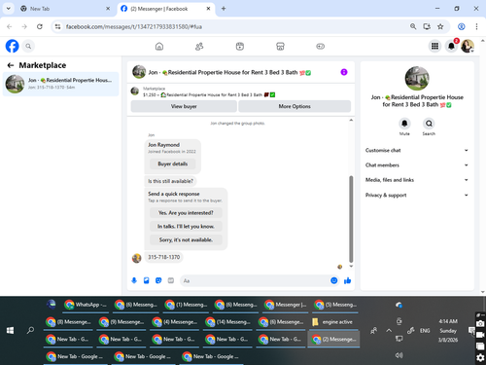Send a thumbs up like
486x365 pixels.
(x=347, y=280)
